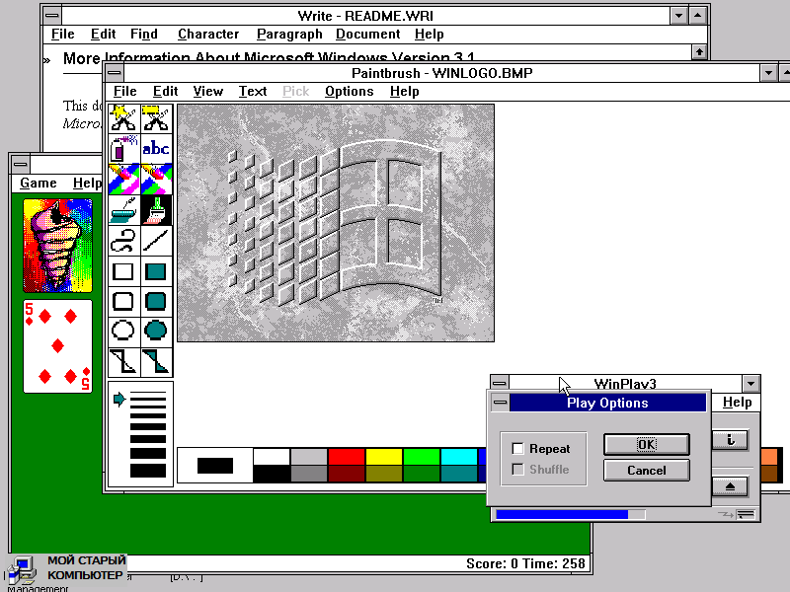The width and height of the screenshot is (790, 592).
Task: Confirm Play Options with OK
Action: (x=646, y=444)
